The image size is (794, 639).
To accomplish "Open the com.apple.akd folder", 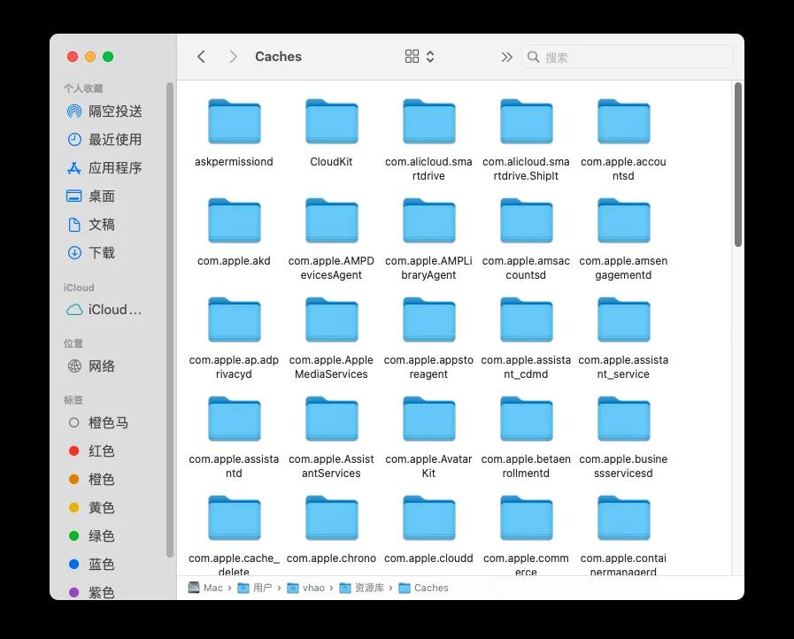I will click(234, 220).
